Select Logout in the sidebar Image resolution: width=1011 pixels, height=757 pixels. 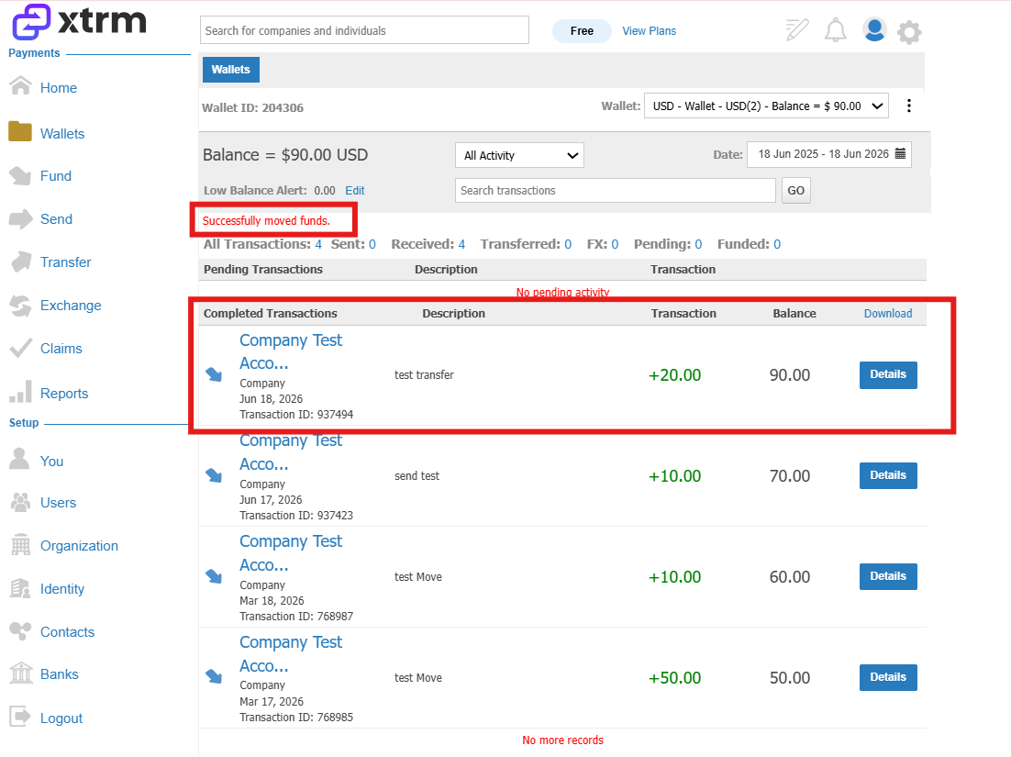coord(61,719)
